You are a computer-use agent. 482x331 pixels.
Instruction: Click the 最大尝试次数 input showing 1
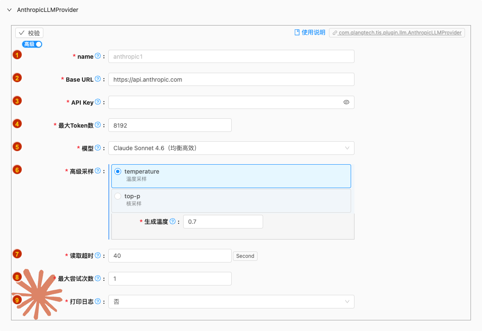170,279
